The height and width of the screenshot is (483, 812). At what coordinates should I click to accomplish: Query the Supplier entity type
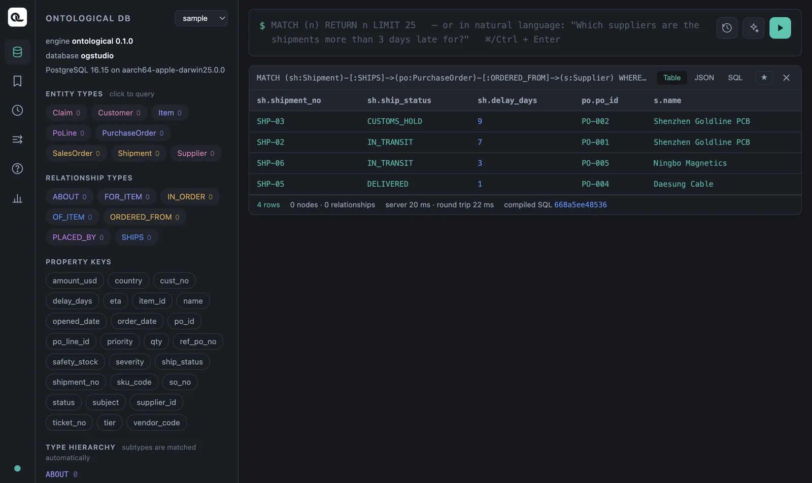click(x=195, y=153)
